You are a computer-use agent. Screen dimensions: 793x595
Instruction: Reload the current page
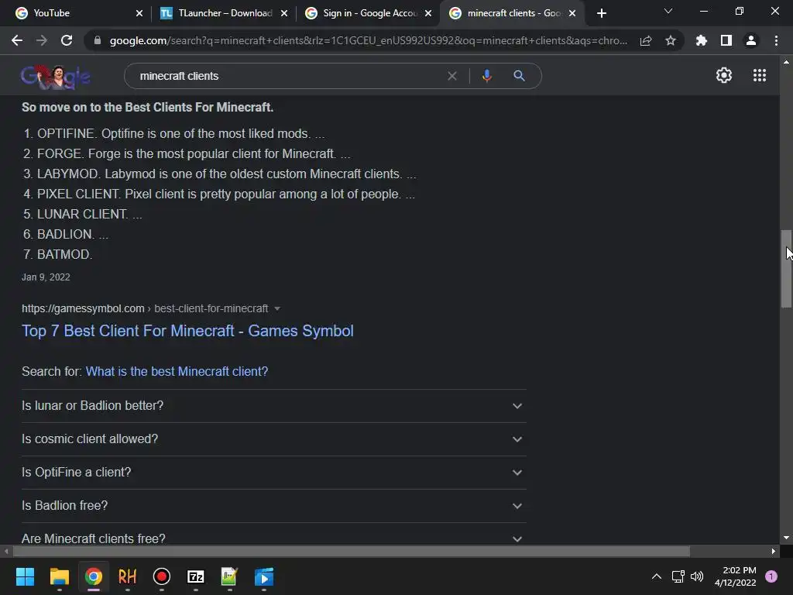pos(67,40)
